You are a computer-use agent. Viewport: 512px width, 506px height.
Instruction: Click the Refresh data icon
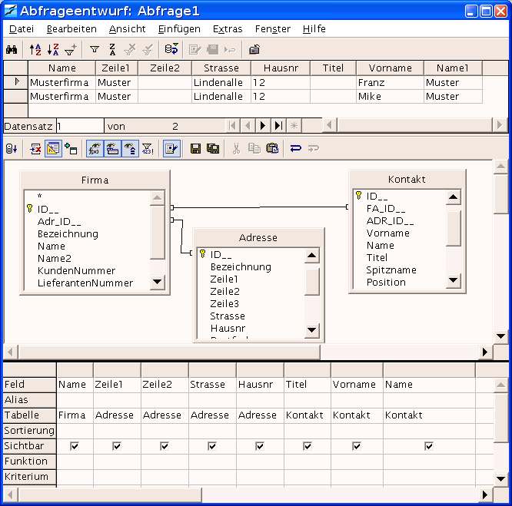point(171,49)
